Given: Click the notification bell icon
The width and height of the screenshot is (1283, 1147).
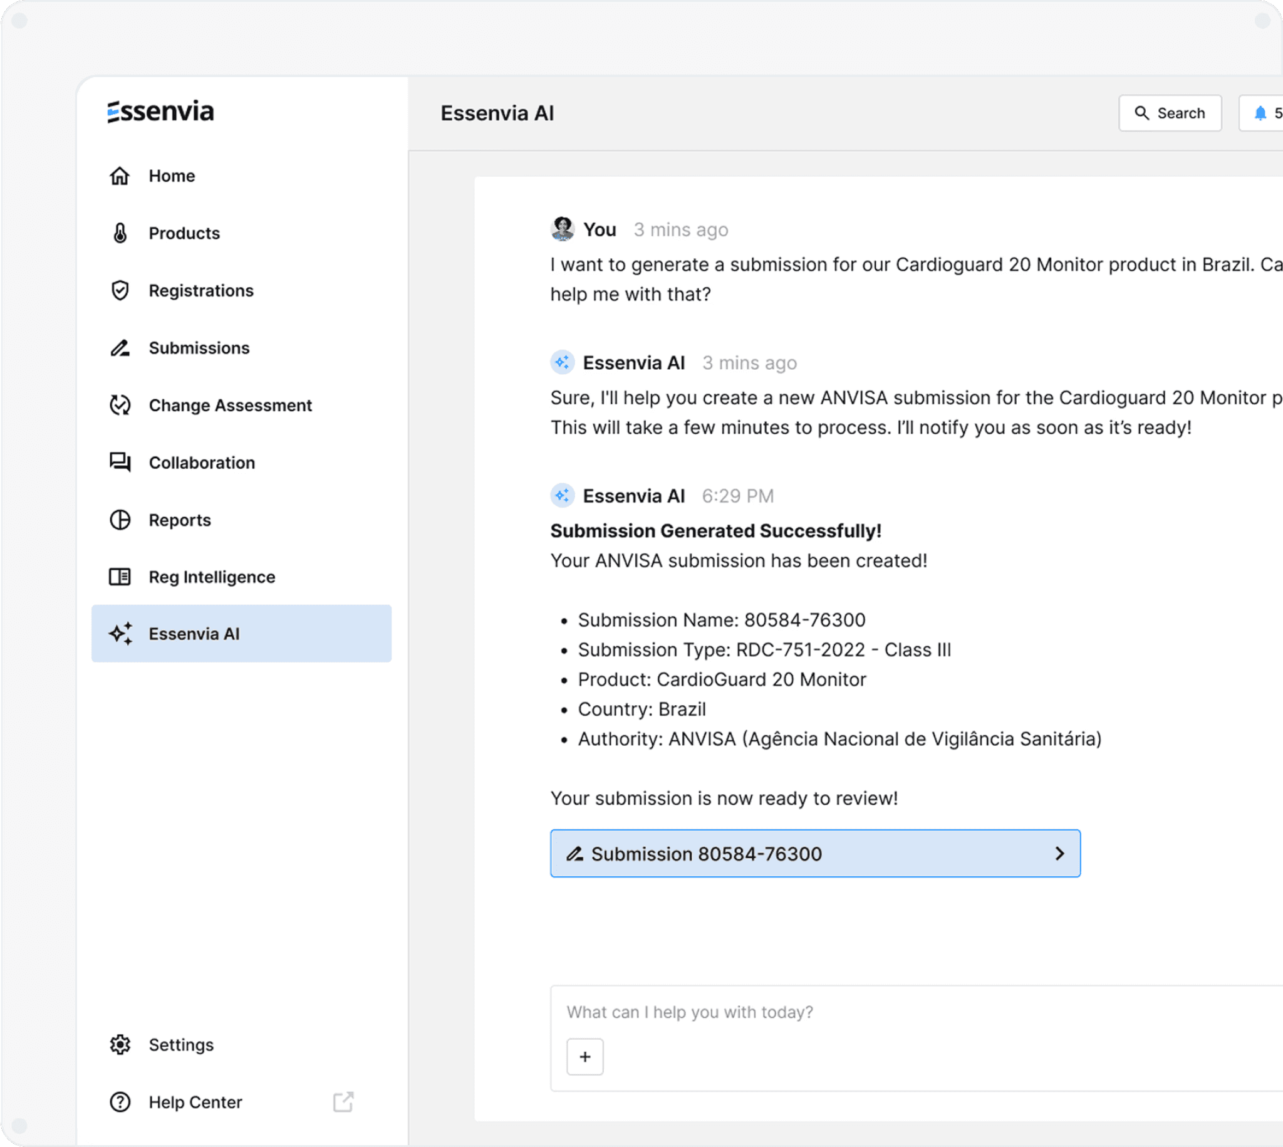Looking at the screenshot, I should click(1260, 113).
